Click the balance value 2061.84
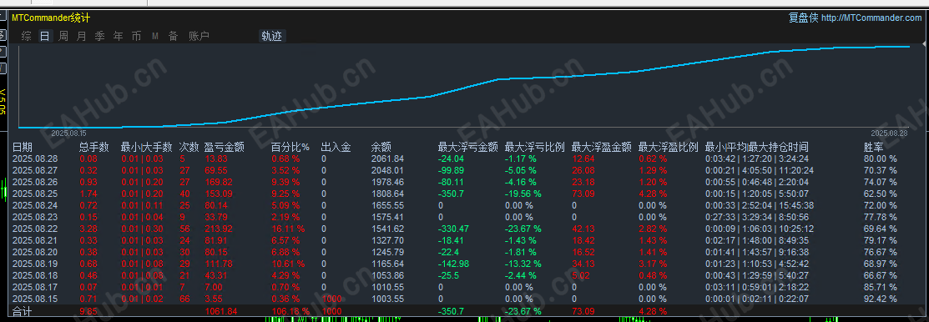Screen dimensions: 929x322 click(x=387, y=158)
